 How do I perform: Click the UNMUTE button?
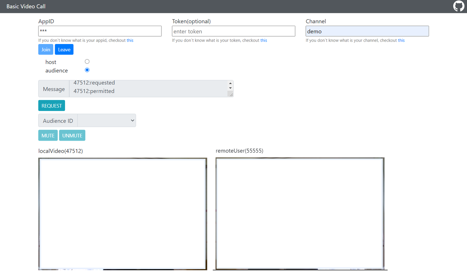pyautogui.click(x=72, y=136)
